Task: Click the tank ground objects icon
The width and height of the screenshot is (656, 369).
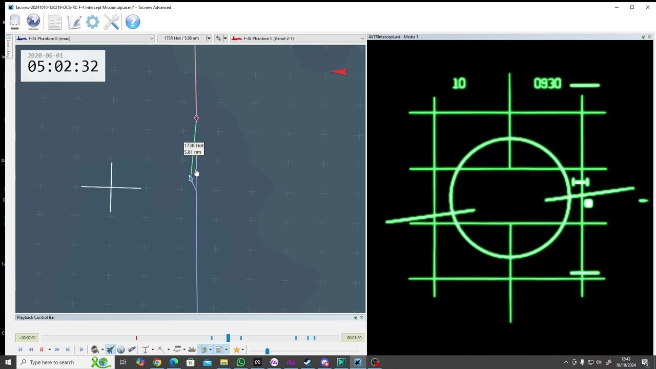Action: coord(192,350)
